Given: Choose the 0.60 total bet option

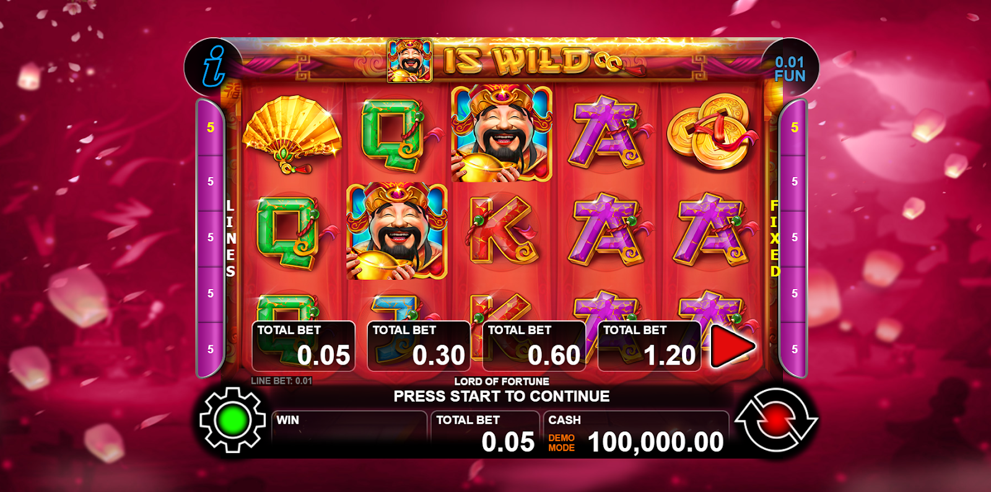Looking at the screenshot, I should (534, 346).
